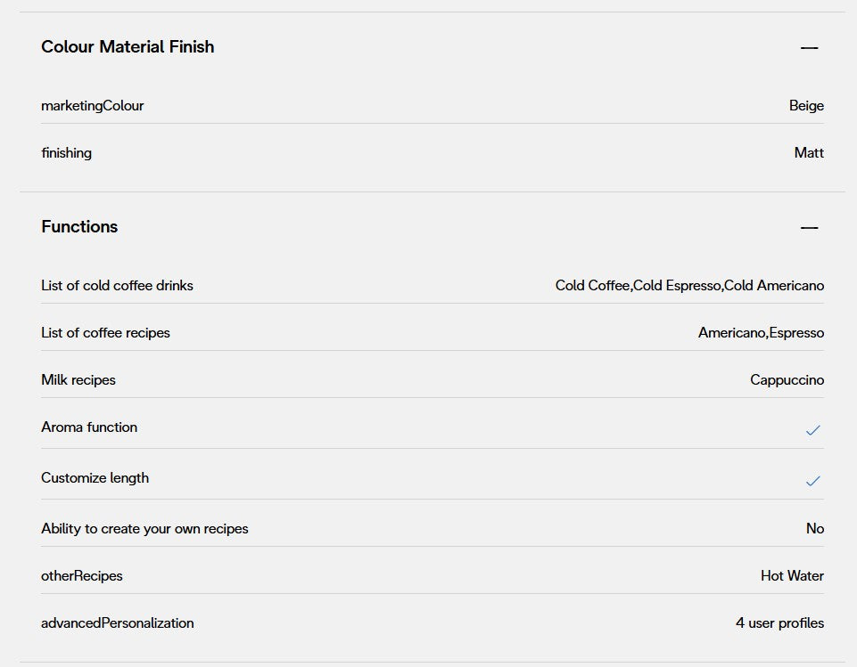Click the Colour Material Finish heading
Screen dimensions: 857x667
click(x=128, y=47)
